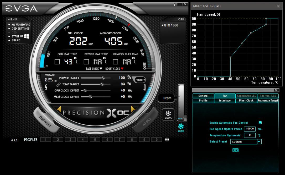Select profile slot 1

pyautogui.click(x=46, y=139)
